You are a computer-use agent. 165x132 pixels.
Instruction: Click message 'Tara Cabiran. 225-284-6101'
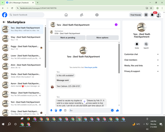click(68, 86)
